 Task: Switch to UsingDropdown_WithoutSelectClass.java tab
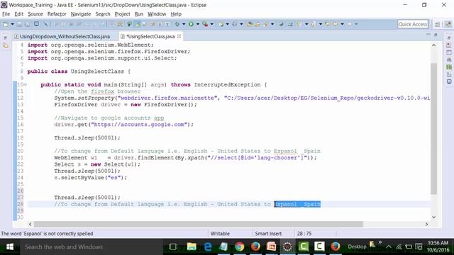(62, 36)
